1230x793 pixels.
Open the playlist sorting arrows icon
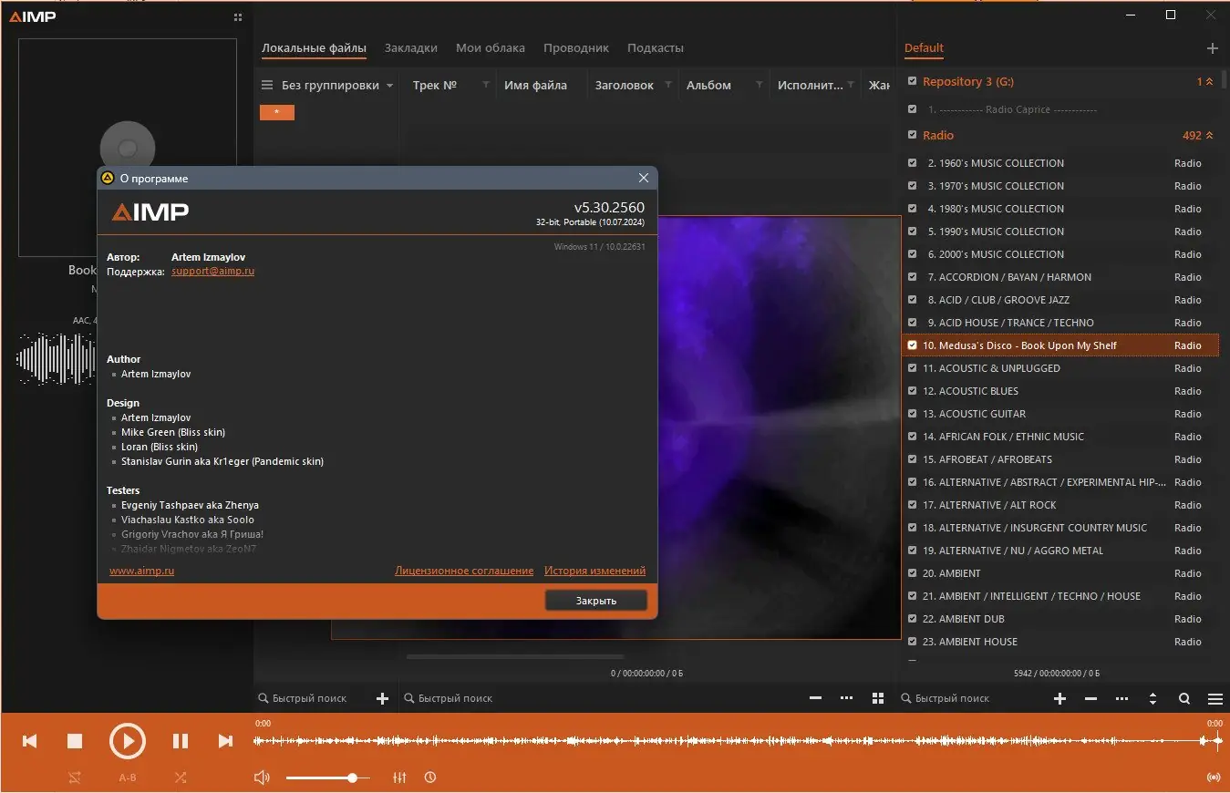(x=1152, y=698)
